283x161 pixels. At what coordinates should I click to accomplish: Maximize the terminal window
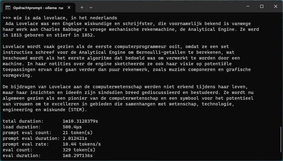(x=262, y=6)
